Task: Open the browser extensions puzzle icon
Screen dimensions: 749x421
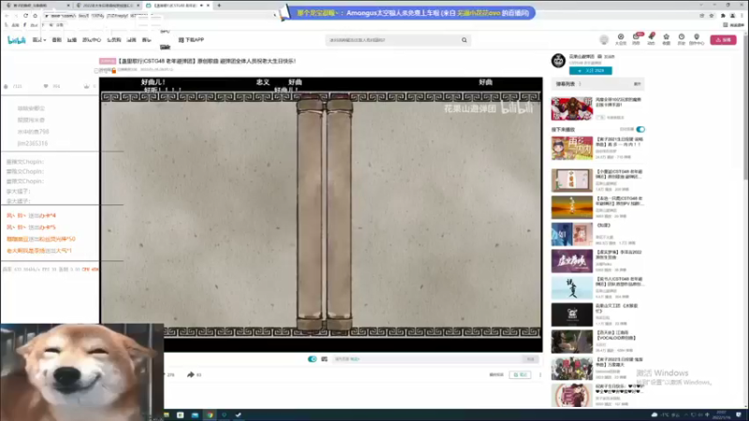Action: pyautogui.click(x=723, y=16)
